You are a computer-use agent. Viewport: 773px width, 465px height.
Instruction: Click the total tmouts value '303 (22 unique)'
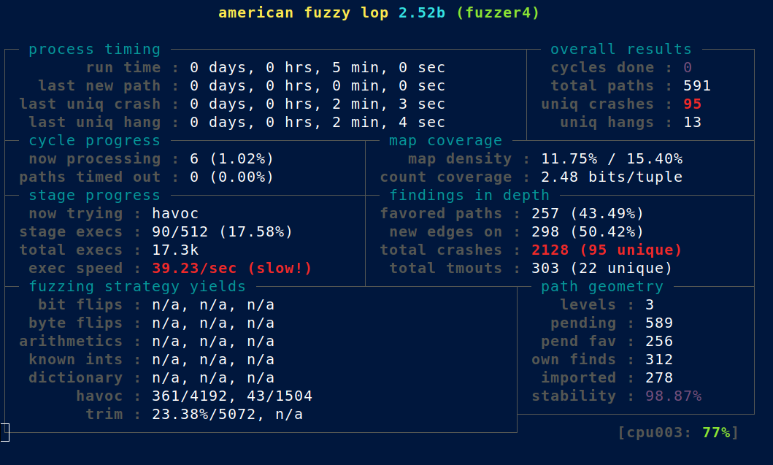pos(602,268)
